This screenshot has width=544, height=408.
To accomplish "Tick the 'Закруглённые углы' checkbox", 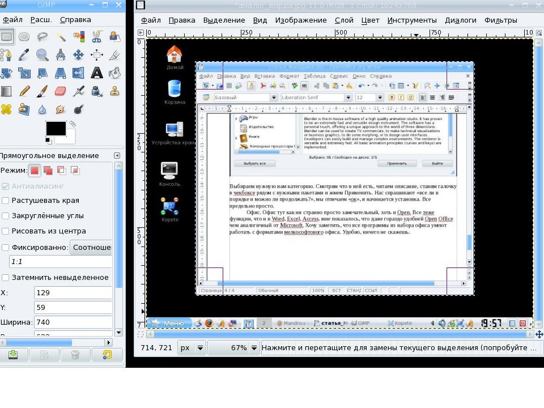I will coord(5,216).
